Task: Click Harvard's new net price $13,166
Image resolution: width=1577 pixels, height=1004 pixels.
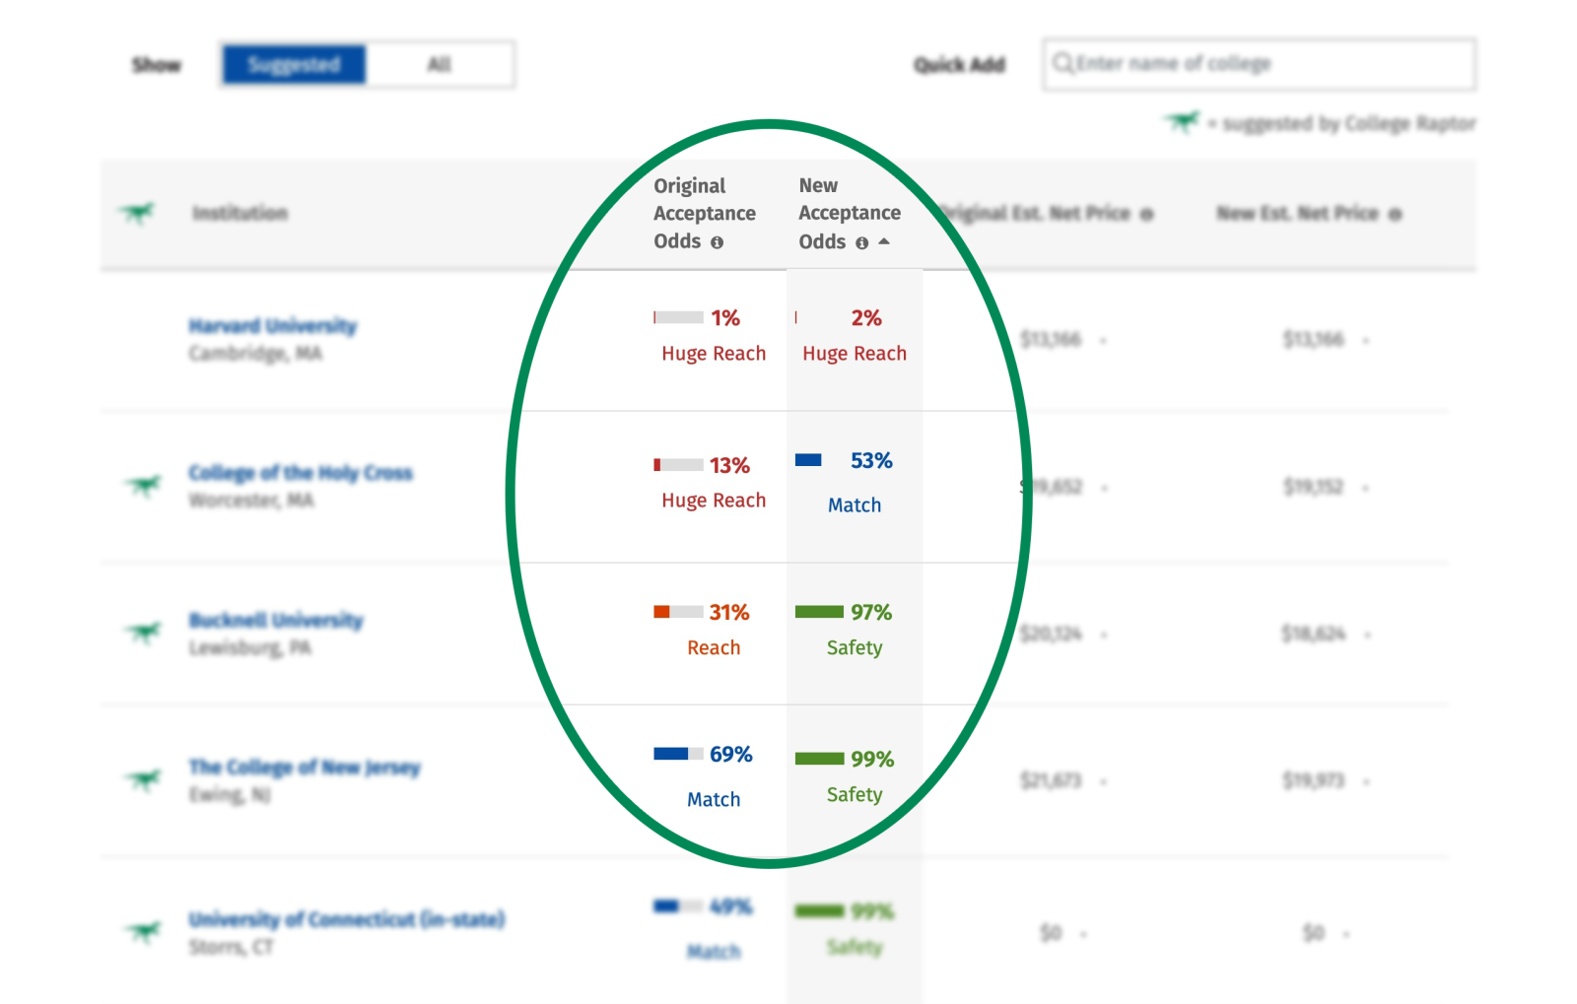Action: (x=1313, y=339)
